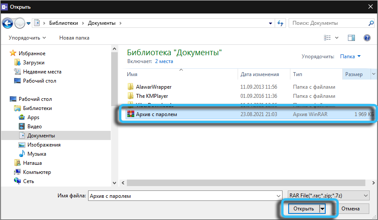
Task: Click the Отмена button
Action: coord(350,209)
